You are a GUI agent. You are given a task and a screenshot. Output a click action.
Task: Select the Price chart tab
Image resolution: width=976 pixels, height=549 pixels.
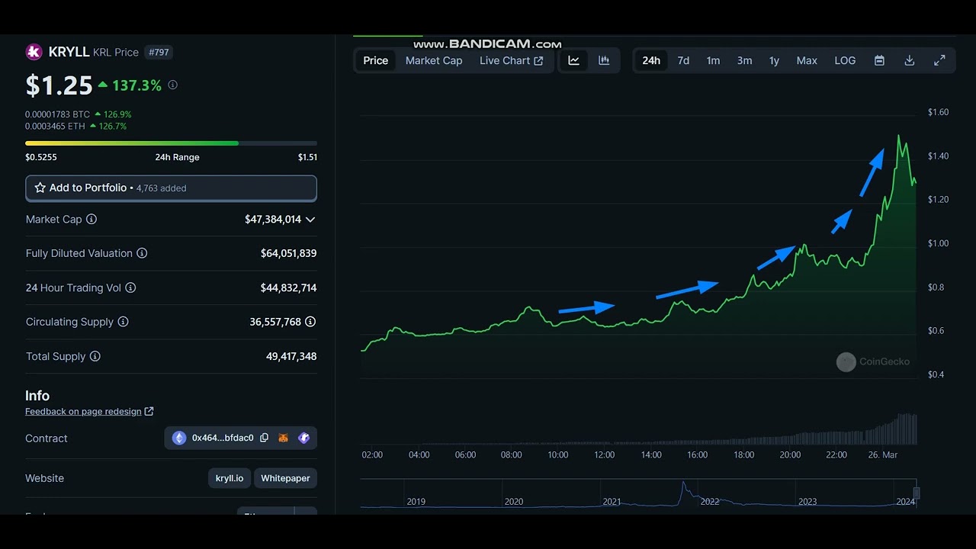coord(375,60)
